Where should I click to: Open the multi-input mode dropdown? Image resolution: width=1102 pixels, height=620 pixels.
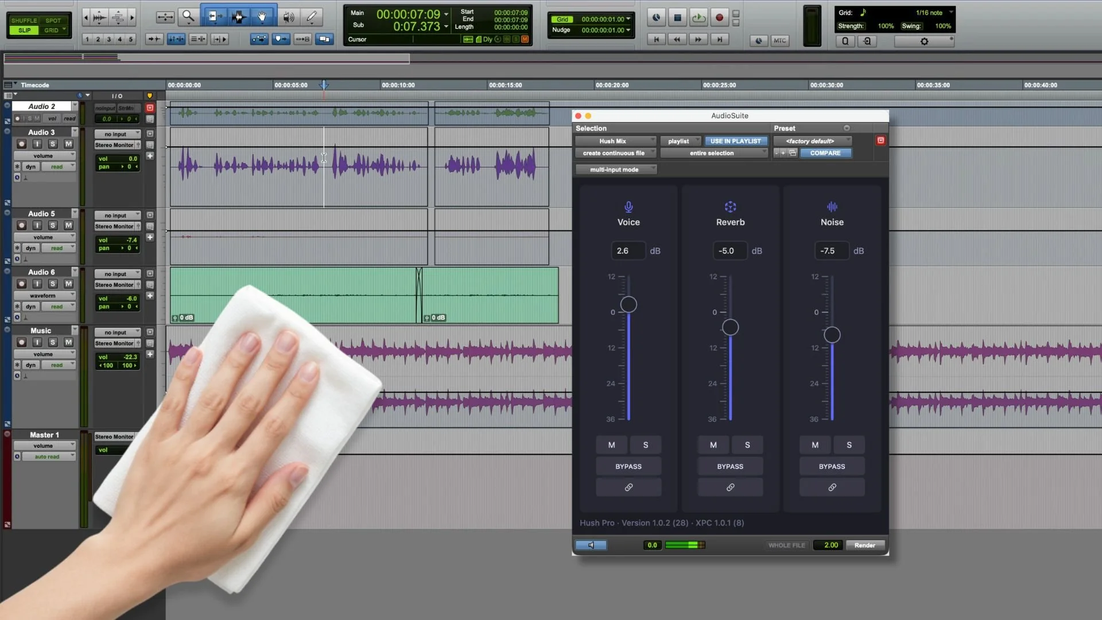coord(616,170)
